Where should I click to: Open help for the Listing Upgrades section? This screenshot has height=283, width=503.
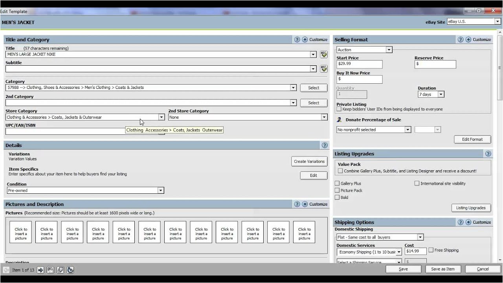(x=488, y=154)
